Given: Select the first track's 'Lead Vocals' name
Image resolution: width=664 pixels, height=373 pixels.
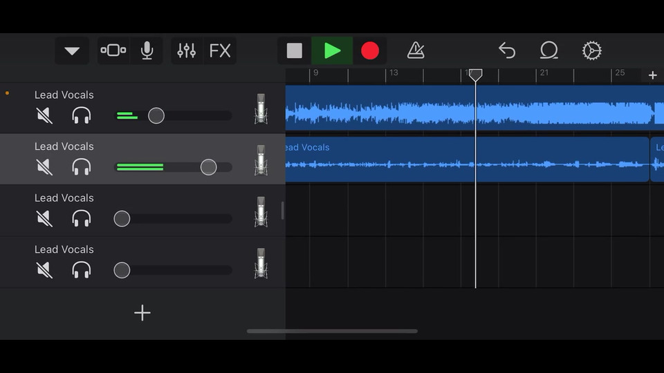Looking at the screenshot, I should pos(64,95).
